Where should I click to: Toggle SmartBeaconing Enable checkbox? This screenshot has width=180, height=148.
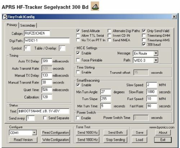pyautogui.click(x=78, y=85)
